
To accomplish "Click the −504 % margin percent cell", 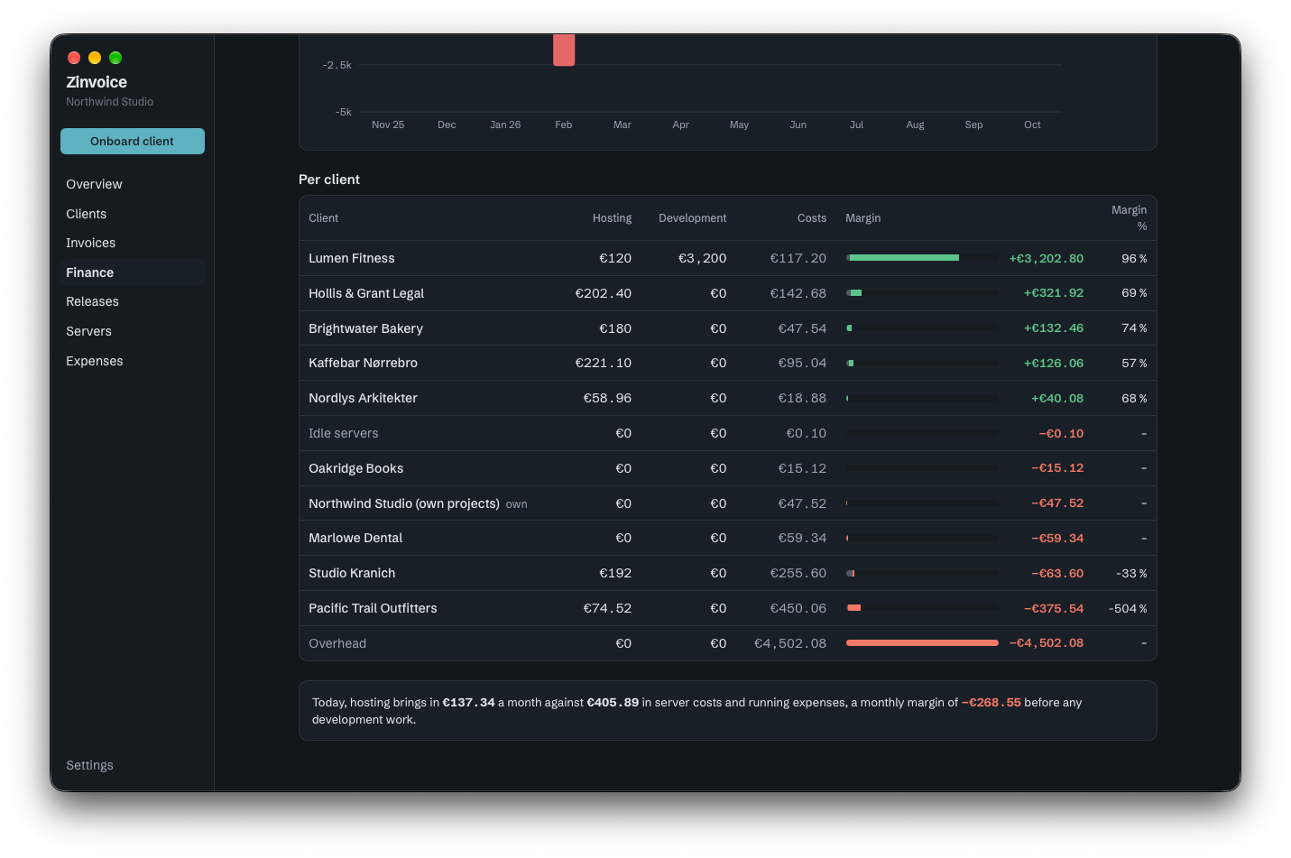I will point(1128,608).
